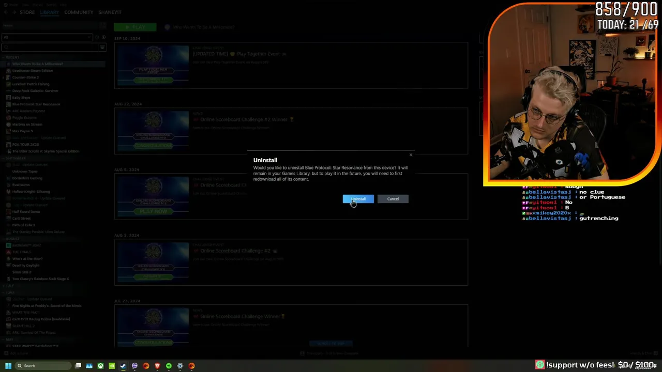Click the LurkBait Twitch Fishing game icon

(8, 84)
